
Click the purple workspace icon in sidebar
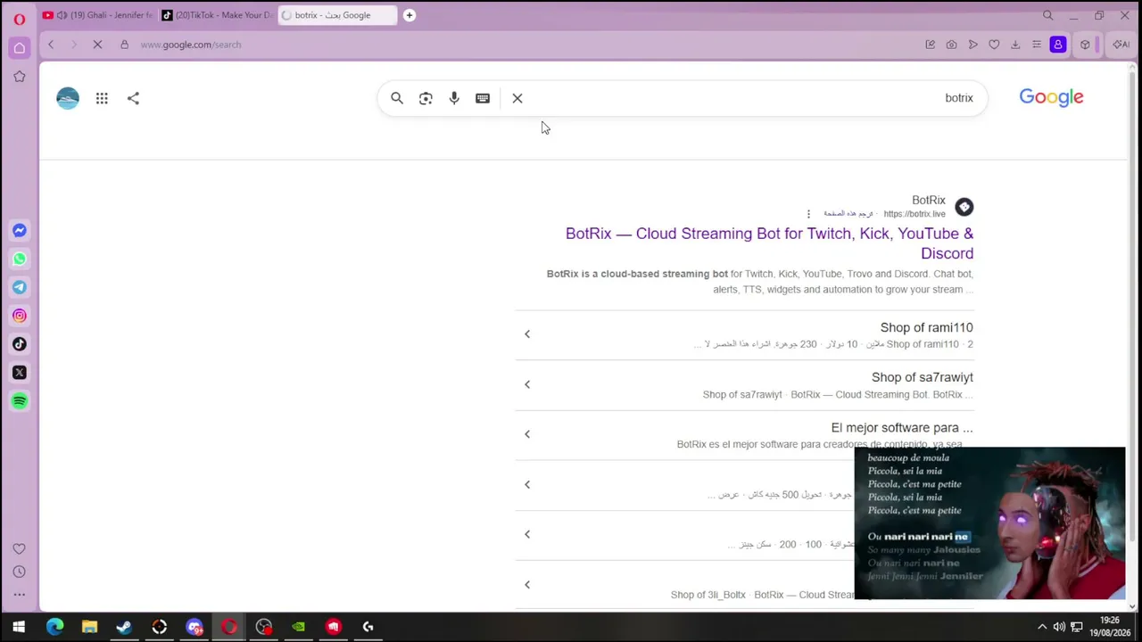(19, 47)
